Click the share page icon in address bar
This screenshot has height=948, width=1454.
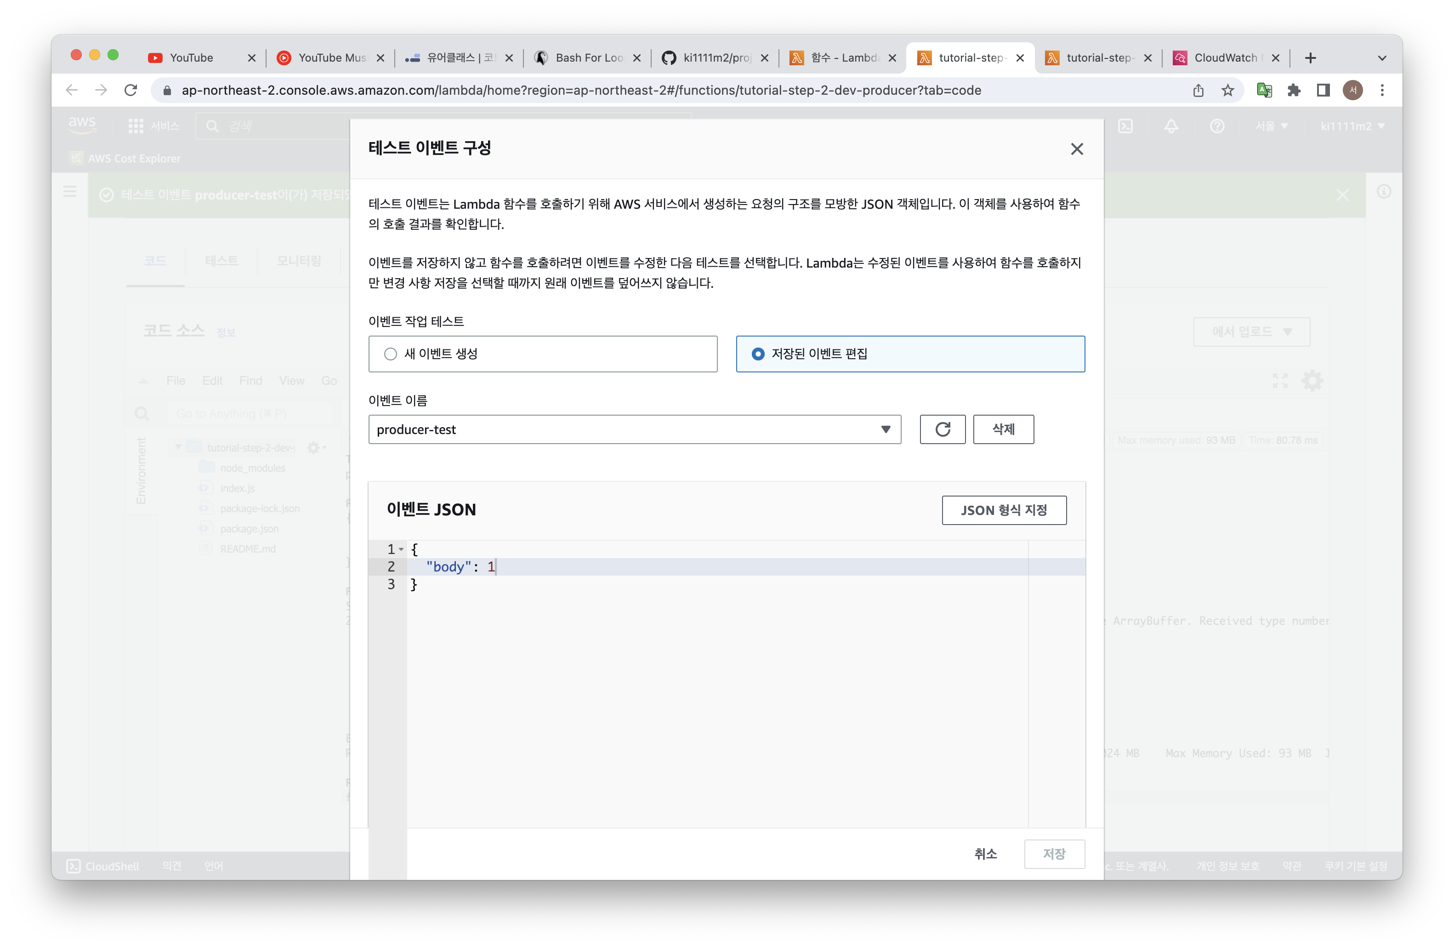tap(1198, 91)
